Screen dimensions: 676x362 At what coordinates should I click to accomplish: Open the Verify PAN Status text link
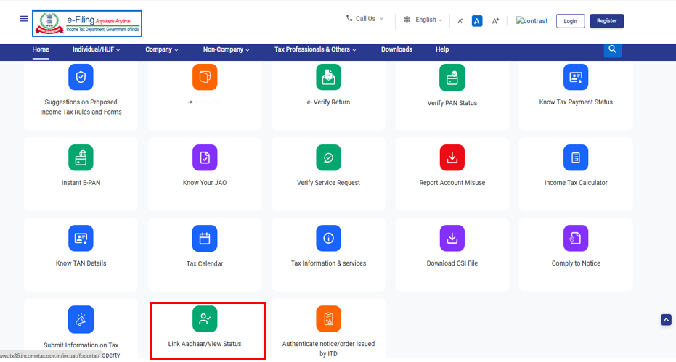coord(452,103)
